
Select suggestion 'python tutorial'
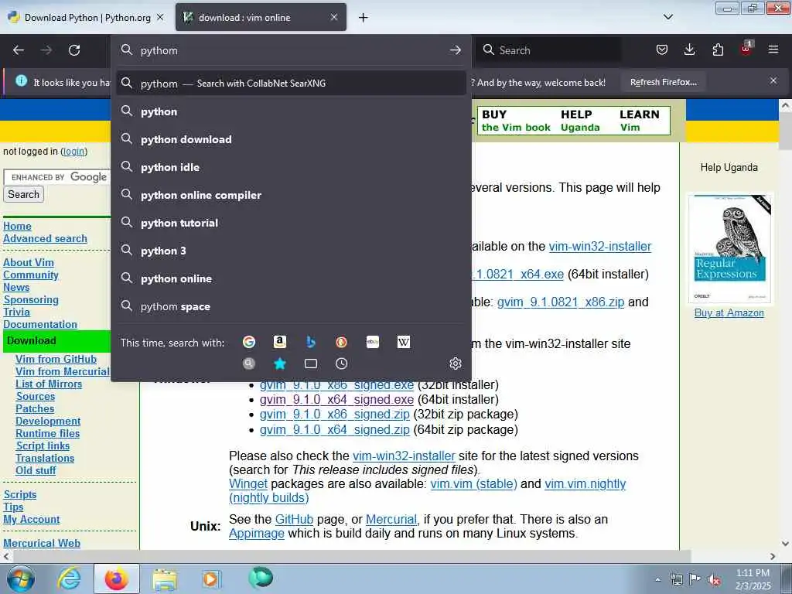(291, 223)
